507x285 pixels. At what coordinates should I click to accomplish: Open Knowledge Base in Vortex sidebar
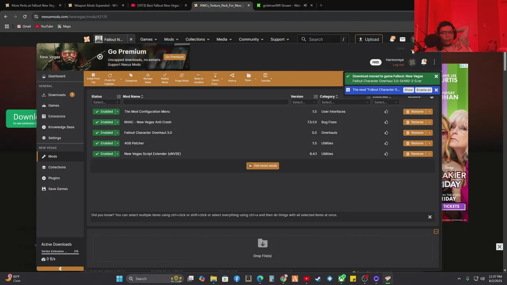[60, 127]
